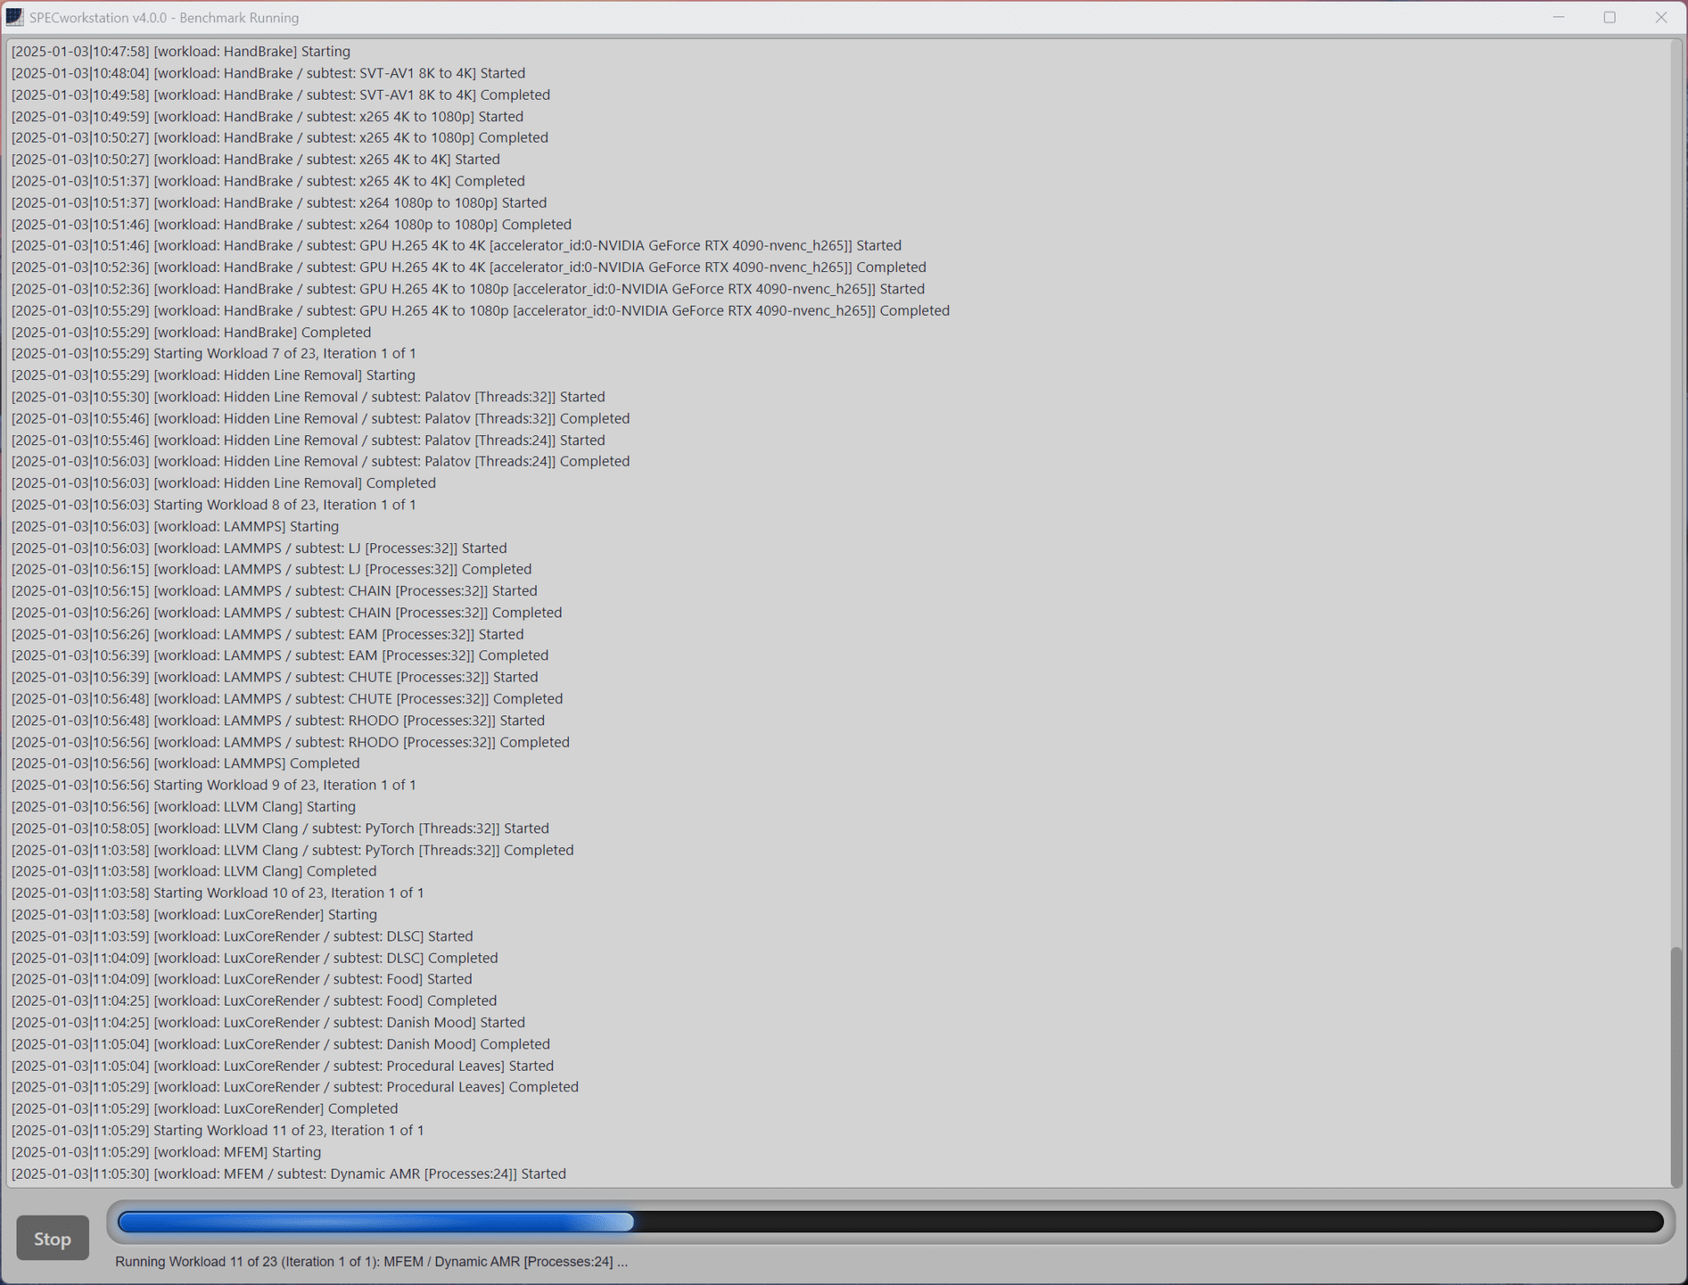The image size is (1688, 1285).
Task: Select log line 'x264 1080p to 1080p] Completed'
Action: coord(291,224)
